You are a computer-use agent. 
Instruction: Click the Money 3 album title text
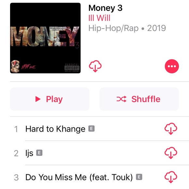click(x=106, y=8)
